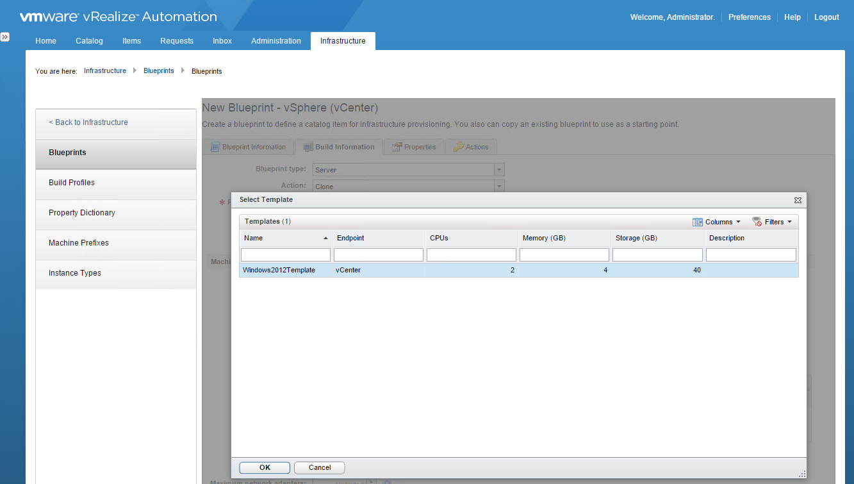This screenshot has height=484, width=854.
Task: Click the Storage filter input field
Action: [657, 255]
